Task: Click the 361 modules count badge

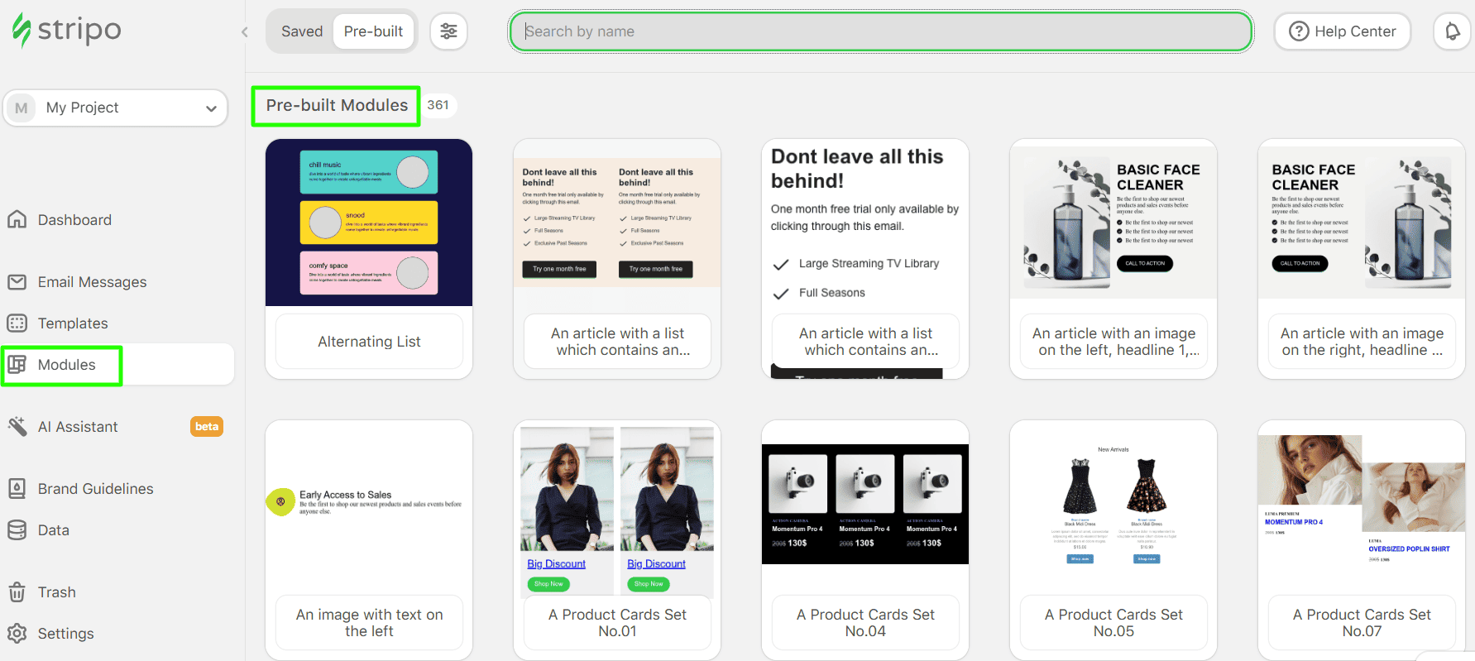Action: (438, 105)
